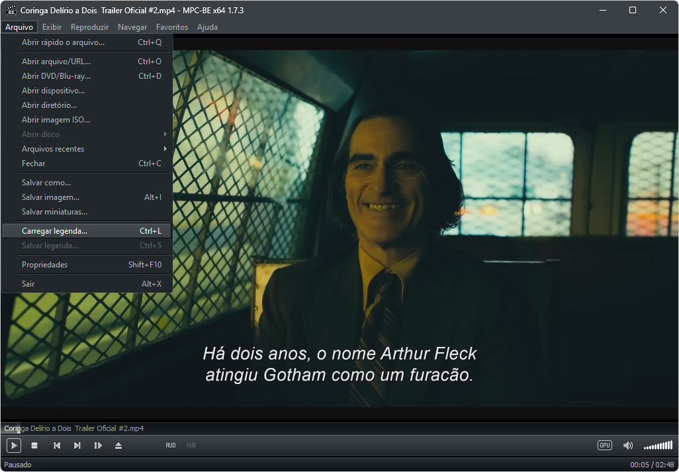Skip to the next file

click(x=77, y=446)
